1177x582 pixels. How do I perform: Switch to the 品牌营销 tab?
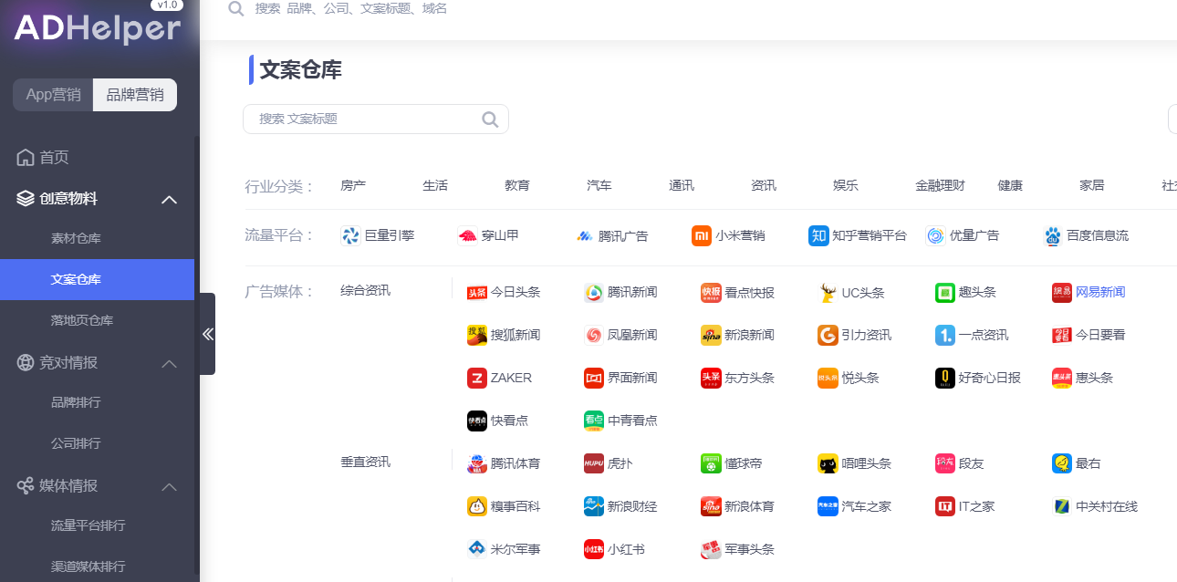click(134, 94)
